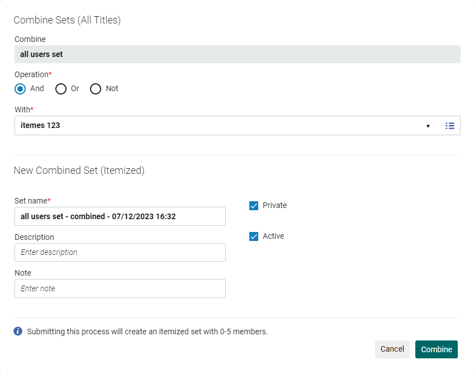Select the Not operation radio button
Viewport: 474px width, 374px height.
point(96,89)
